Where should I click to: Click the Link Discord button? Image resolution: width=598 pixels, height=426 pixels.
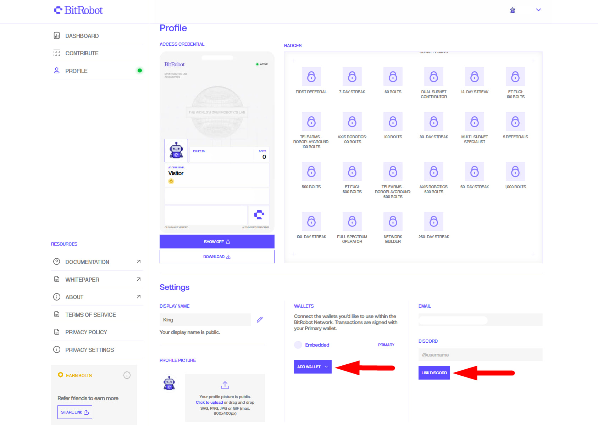434,373
